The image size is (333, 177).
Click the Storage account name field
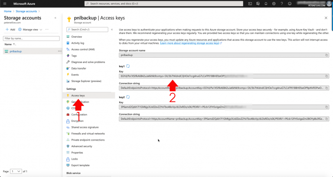224,55
